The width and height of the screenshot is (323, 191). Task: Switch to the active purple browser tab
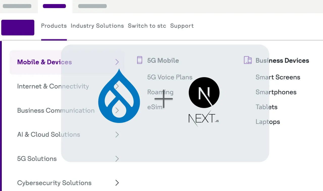coord(55,6)
